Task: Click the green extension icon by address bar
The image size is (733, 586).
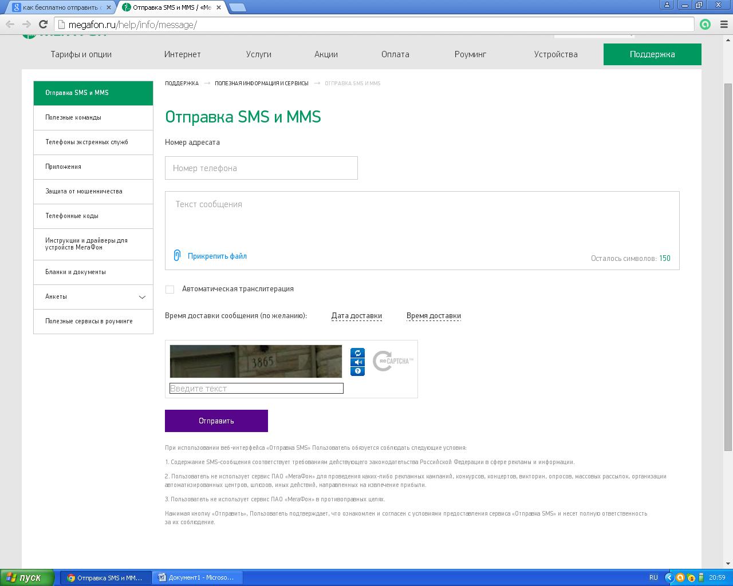Action: [706, 24]
